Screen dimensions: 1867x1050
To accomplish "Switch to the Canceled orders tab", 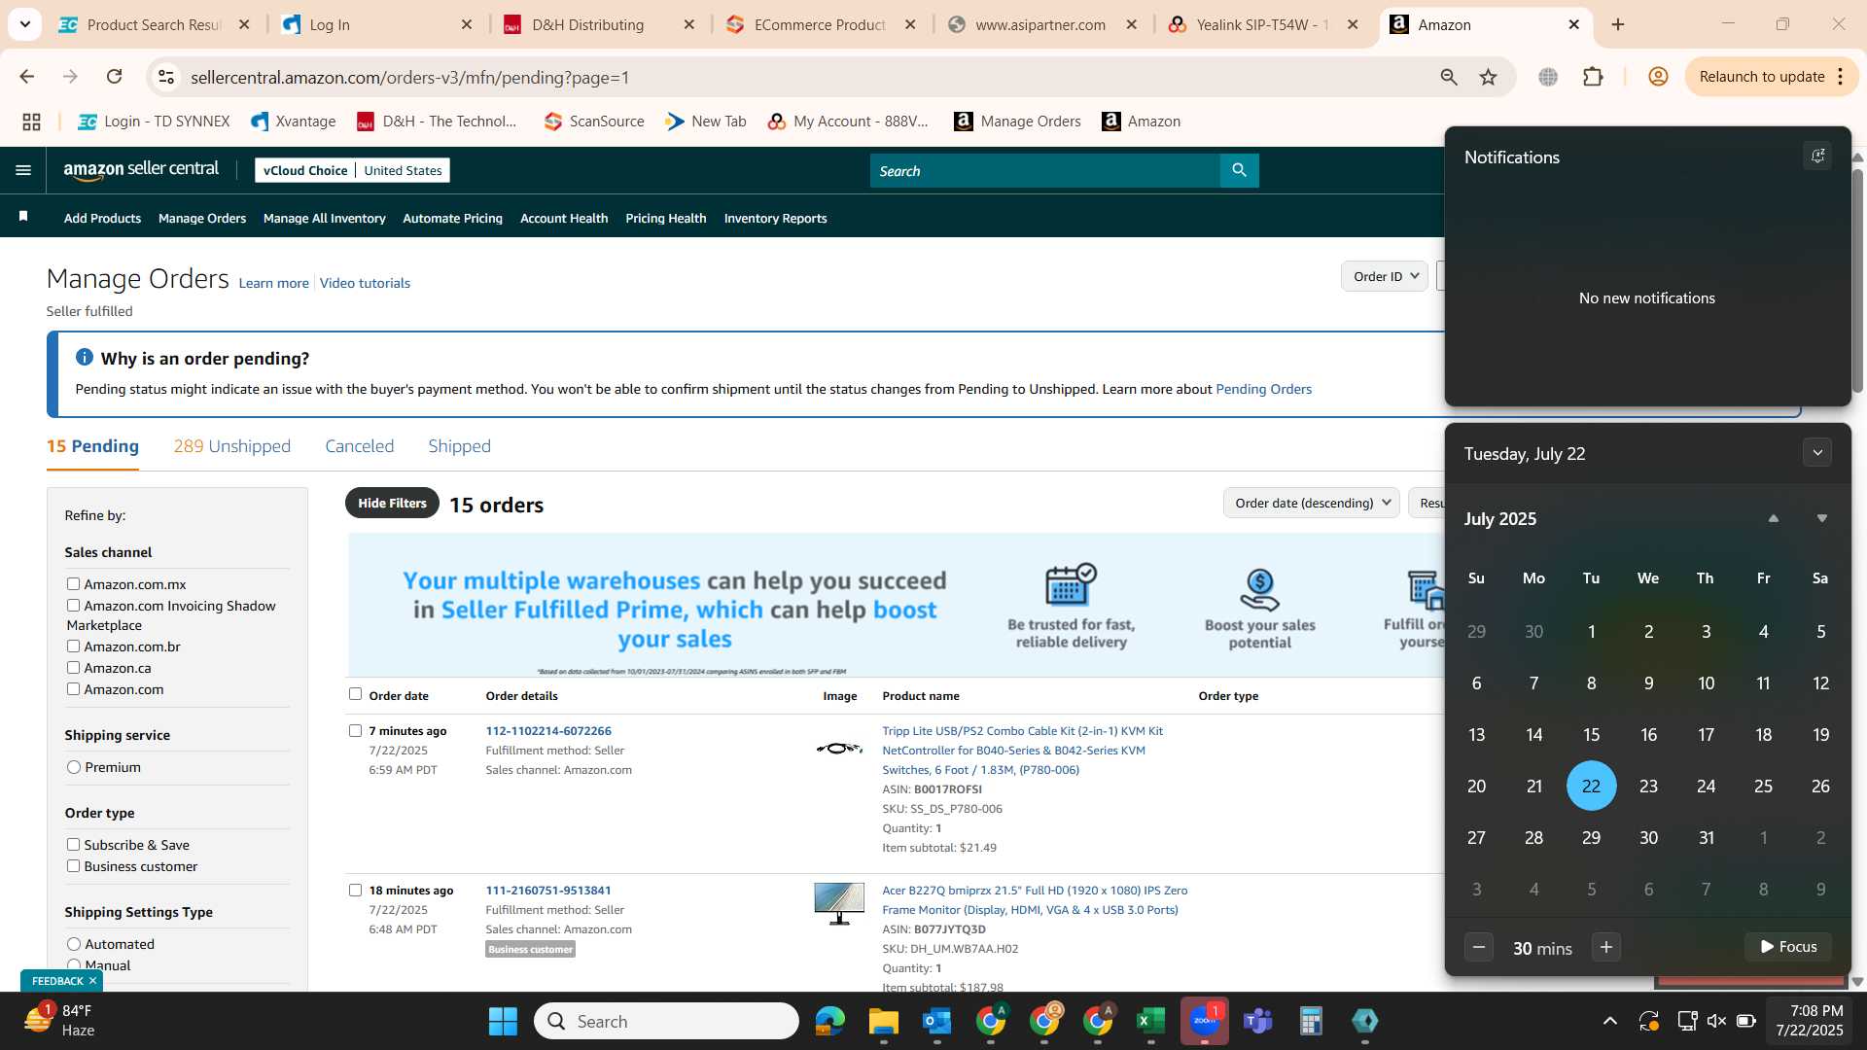I will point(359,446).
